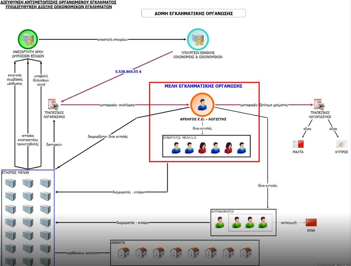This screenshot has width=351, height=266.
Task: Select the last house icon in ΑΚΙΝΗΤΑ
Action: click(246, 253)
